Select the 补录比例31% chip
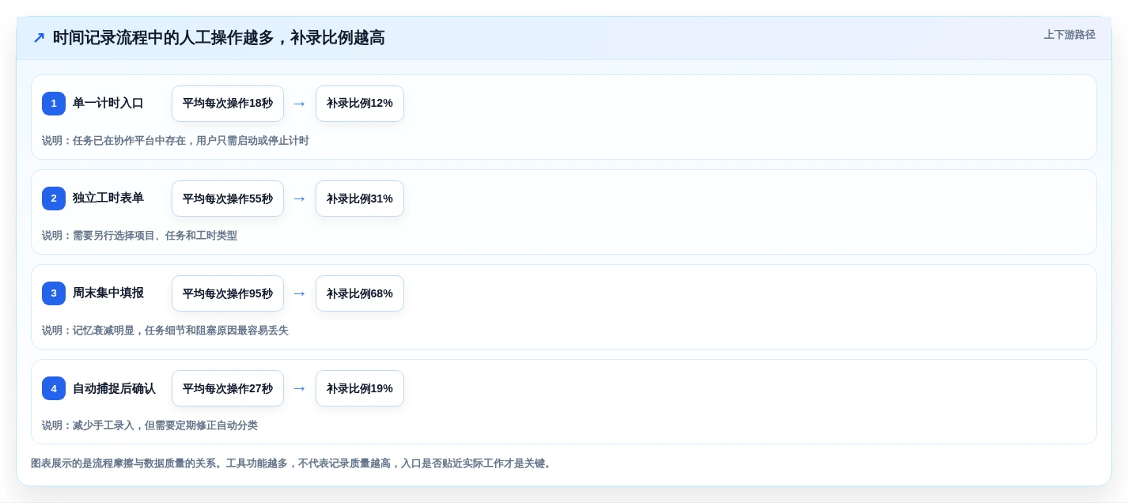Image resolution: width=1128 pixels, height=503 pixels. click(x=360, y=199)
